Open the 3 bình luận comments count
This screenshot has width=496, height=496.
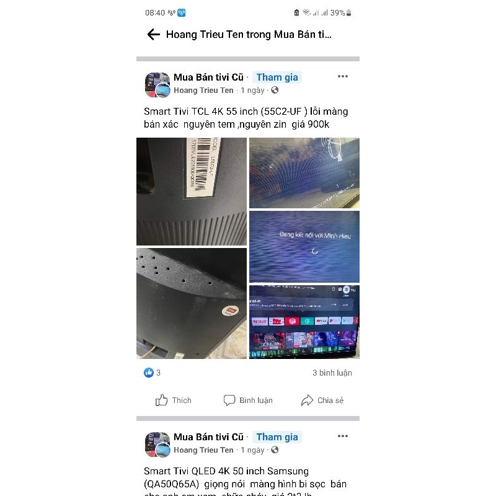coord(332,373)
